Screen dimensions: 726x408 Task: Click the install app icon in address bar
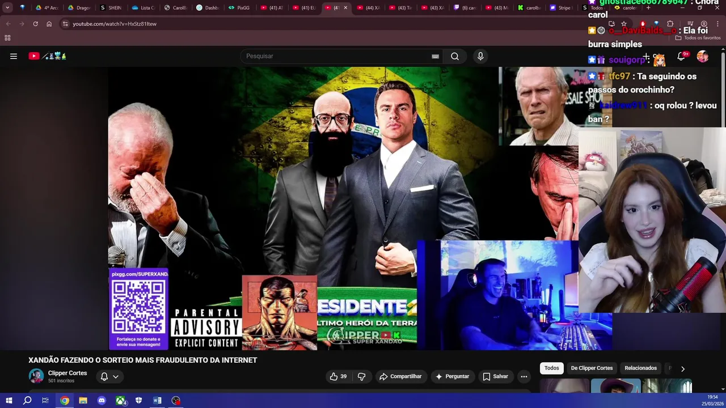pyautogui.click(x=611, y=24)
